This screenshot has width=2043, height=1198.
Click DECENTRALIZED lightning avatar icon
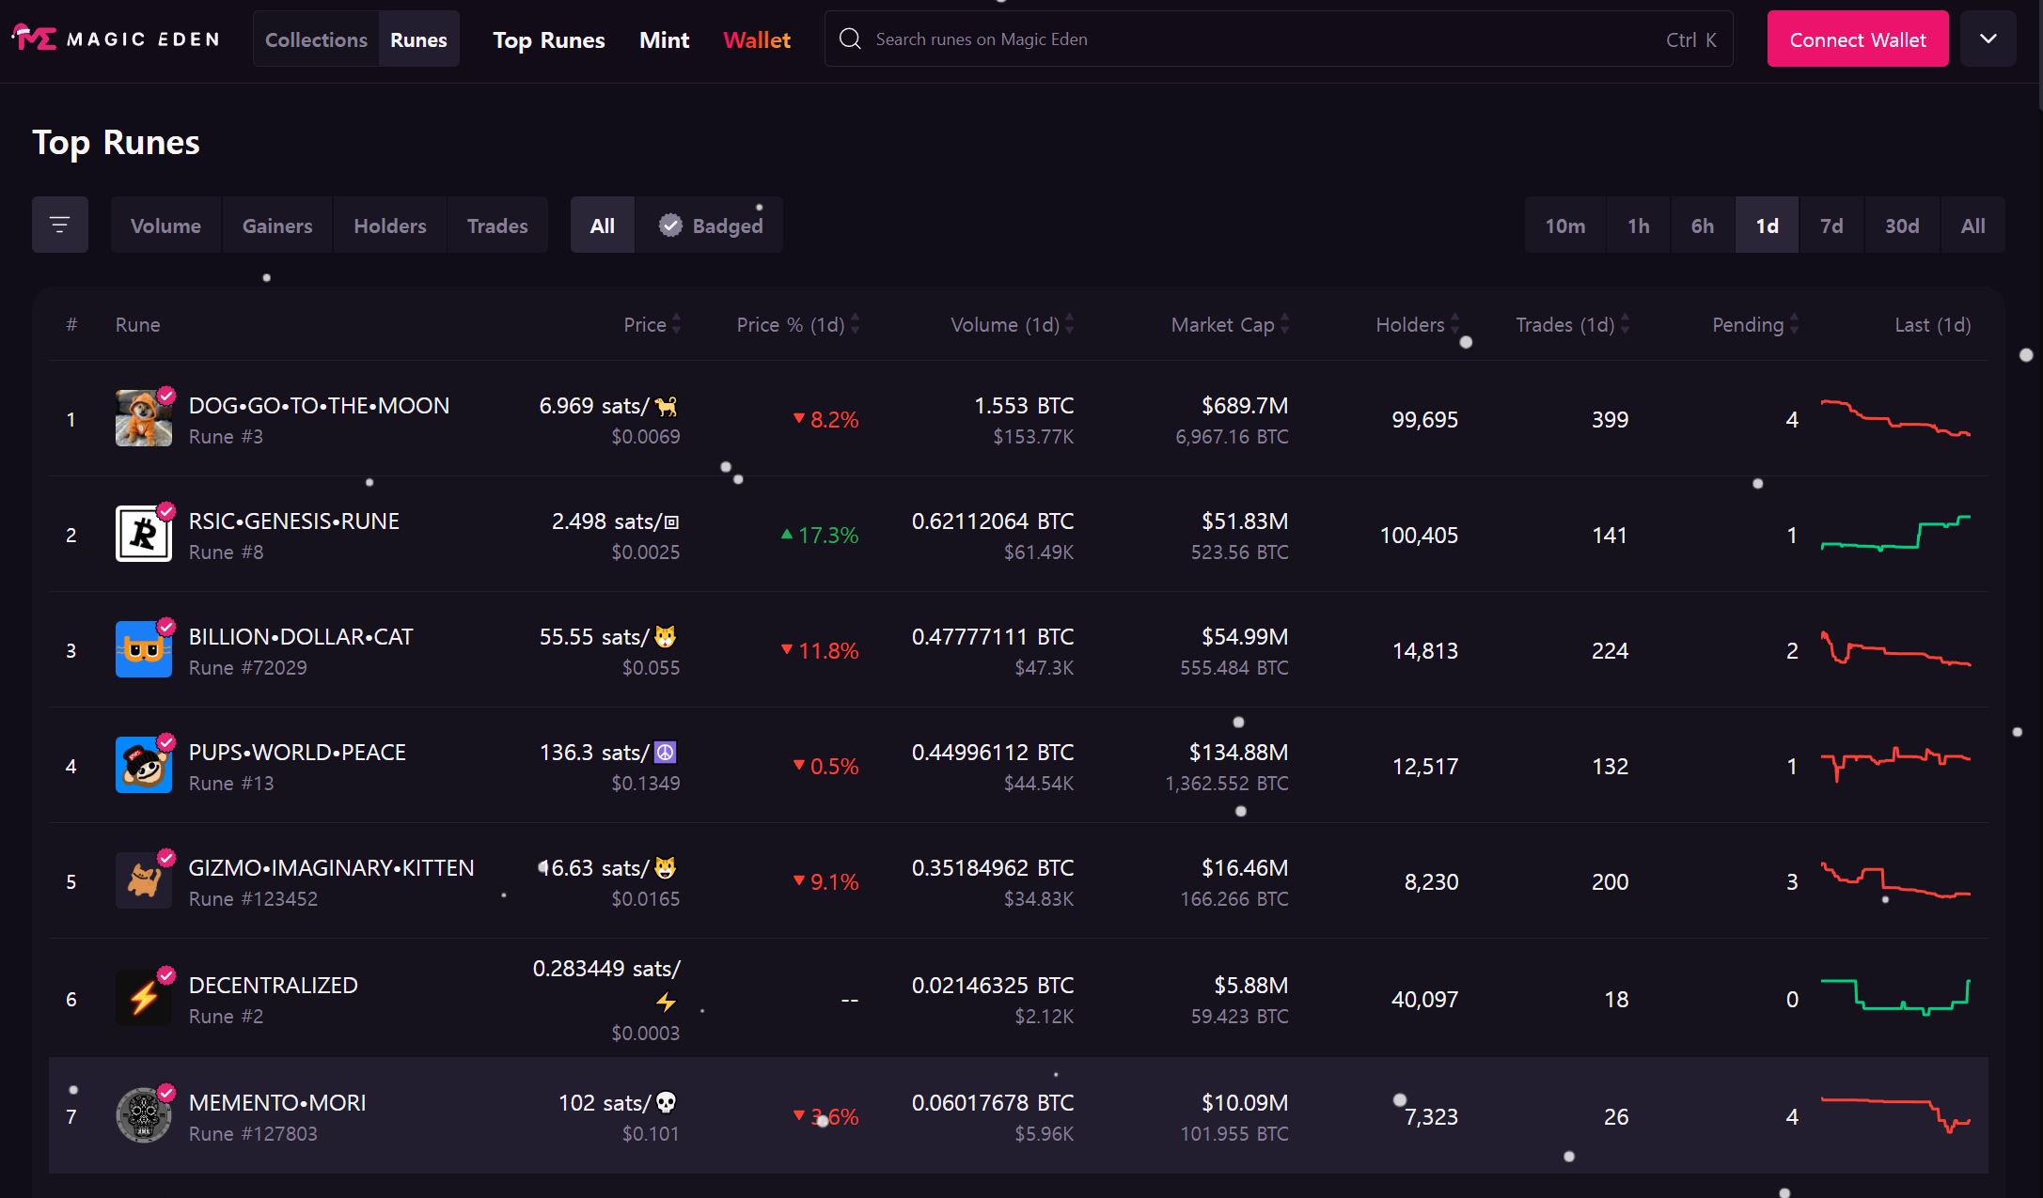pos(143,998)
